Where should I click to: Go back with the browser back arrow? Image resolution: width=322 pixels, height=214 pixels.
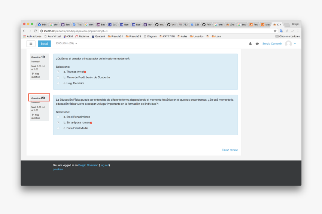pos(24,31)
